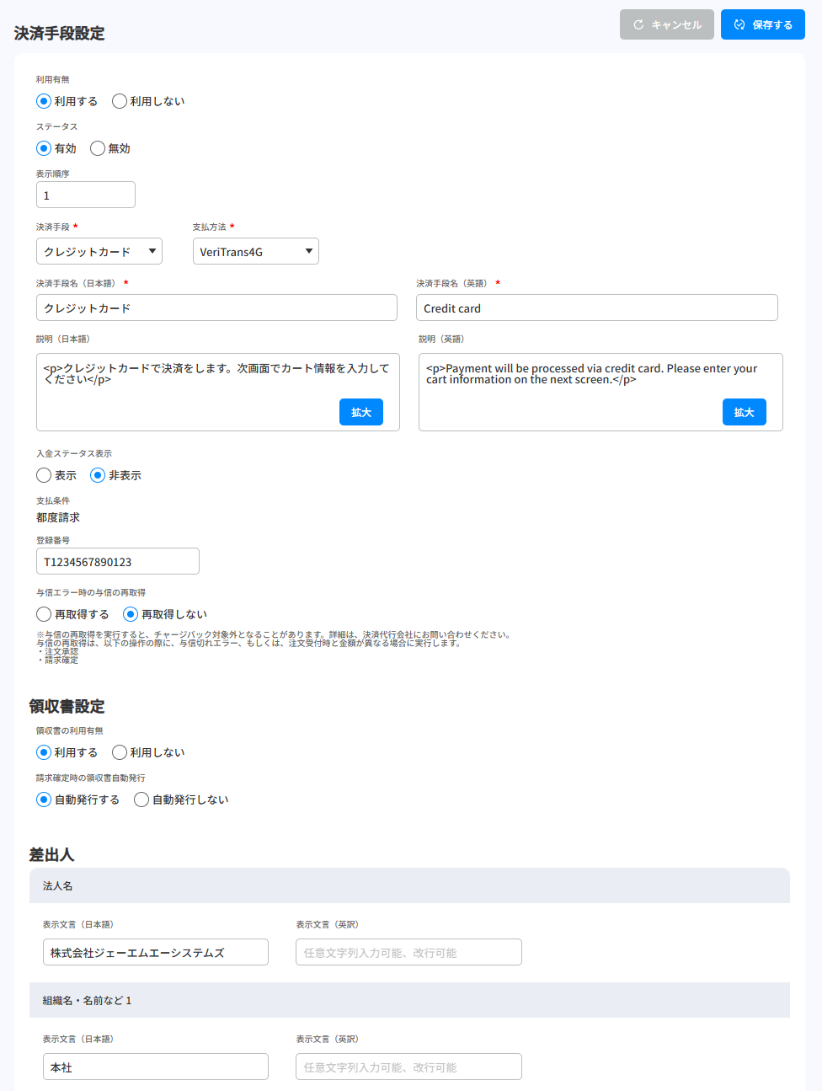Click the キャンセル cancel button

[666, 24]
